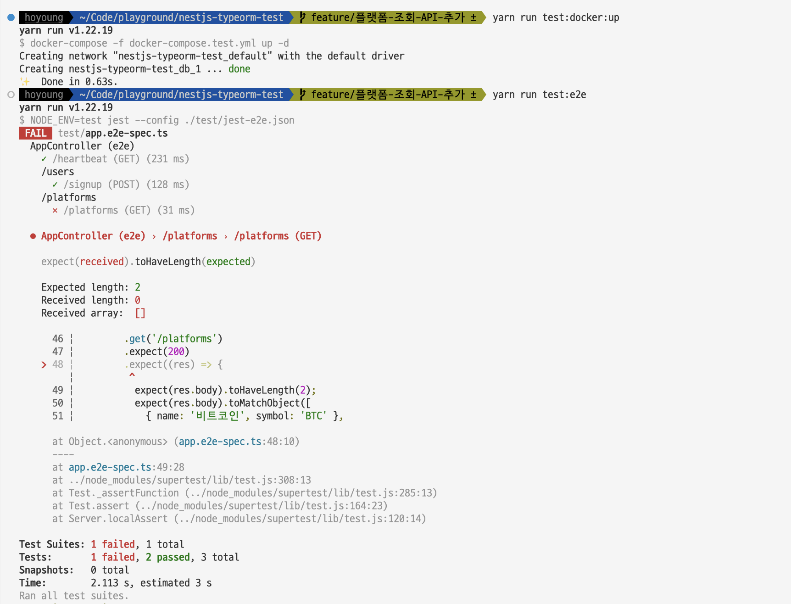Click first 'yarn run v1.22.19' line

point(66,30)
